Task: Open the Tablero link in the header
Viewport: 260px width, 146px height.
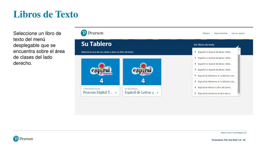Action: tap(206, 33)
